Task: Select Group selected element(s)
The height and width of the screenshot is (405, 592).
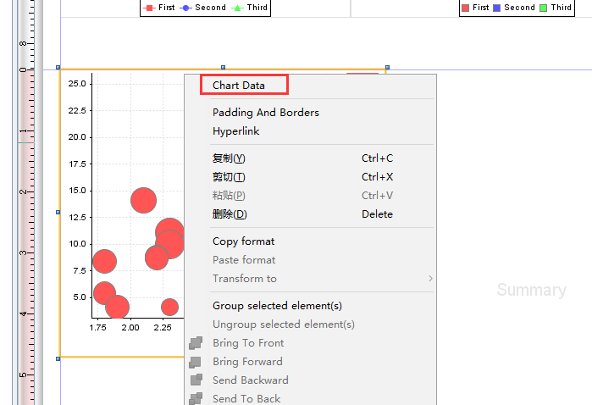Action: [x=277, y=306]
